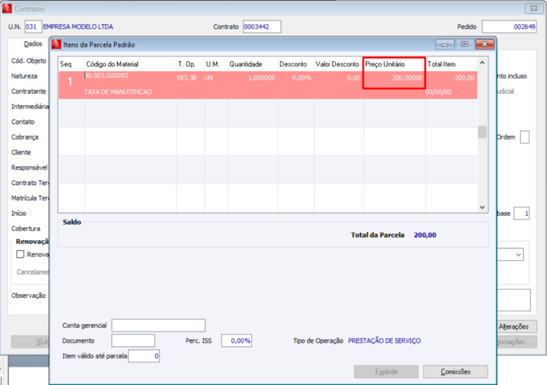Click the SLA button in Contratos

click(30, 342)
